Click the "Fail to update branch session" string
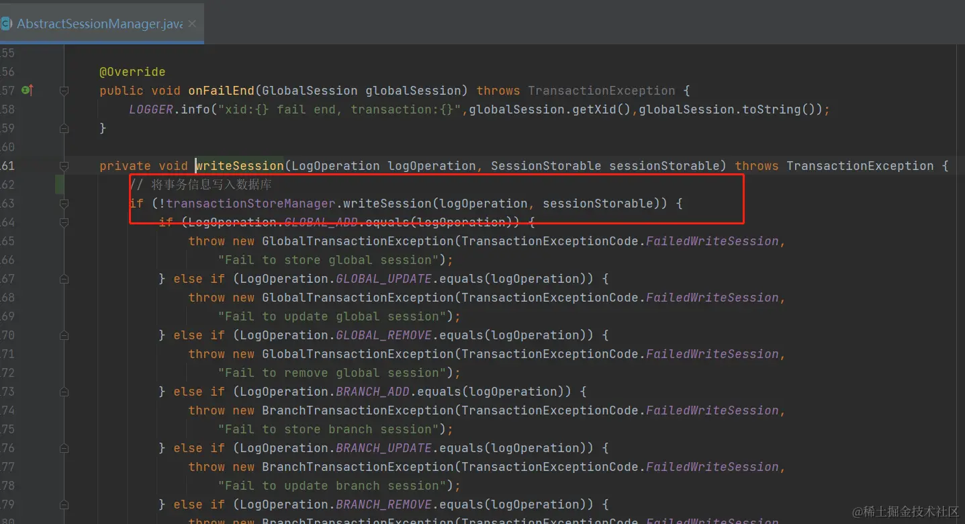The height and width of the screenshot is (524, 965). [x=332, y=486]
